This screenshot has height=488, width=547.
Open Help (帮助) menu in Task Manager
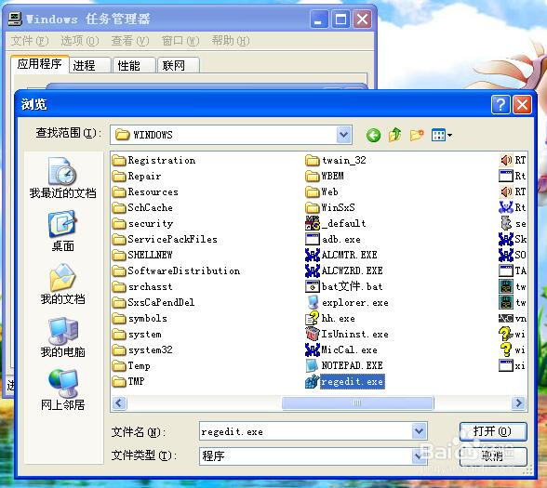[x=231, y=41]
